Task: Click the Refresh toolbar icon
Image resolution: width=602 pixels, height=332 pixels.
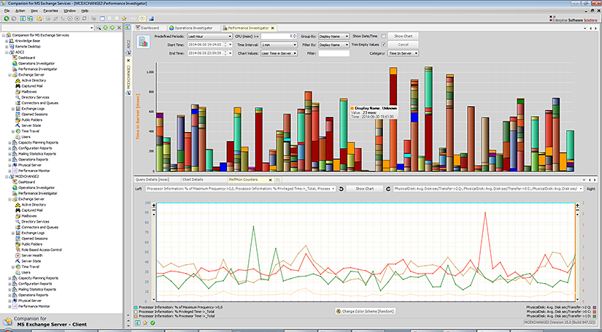Action: coord(84,18)
